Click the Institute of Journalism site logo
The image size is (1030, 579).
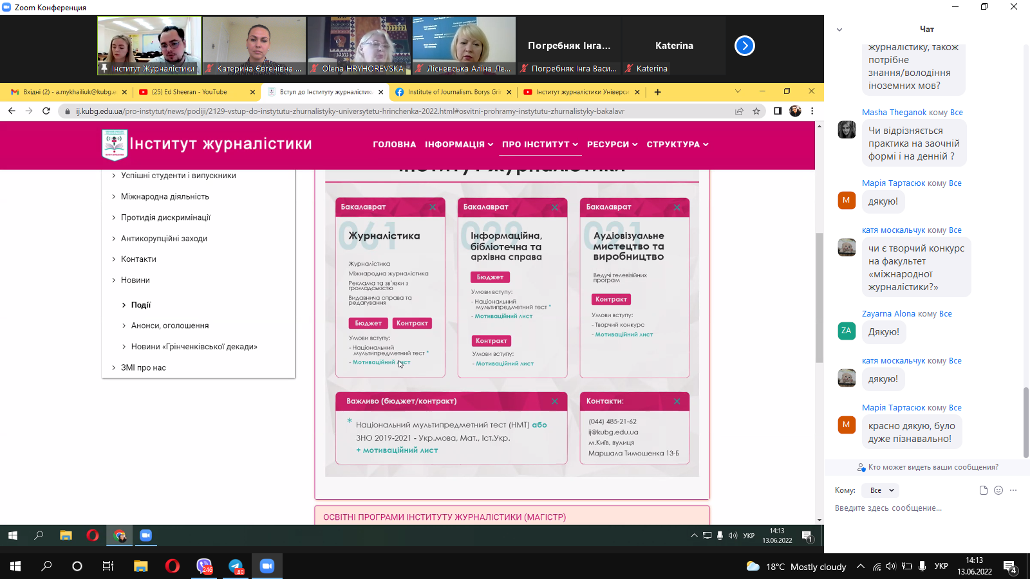tap(115, 144)
